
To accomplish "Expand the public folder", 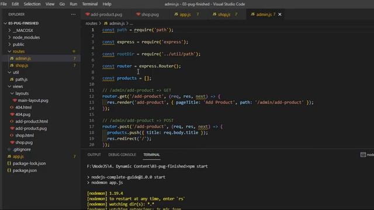I will click(x=18, y=44).
